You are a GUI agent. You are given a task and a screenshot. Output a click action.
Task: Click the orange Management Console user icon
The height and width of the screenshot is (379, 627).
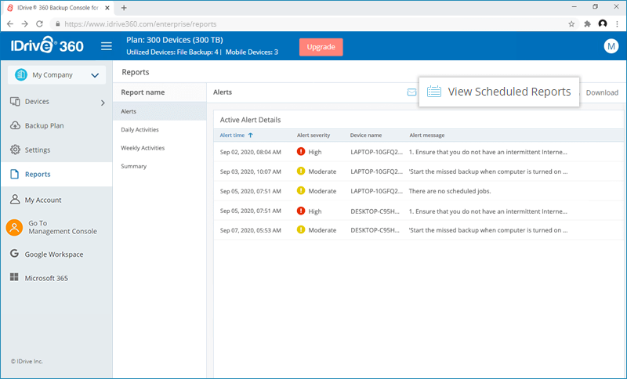14,227
